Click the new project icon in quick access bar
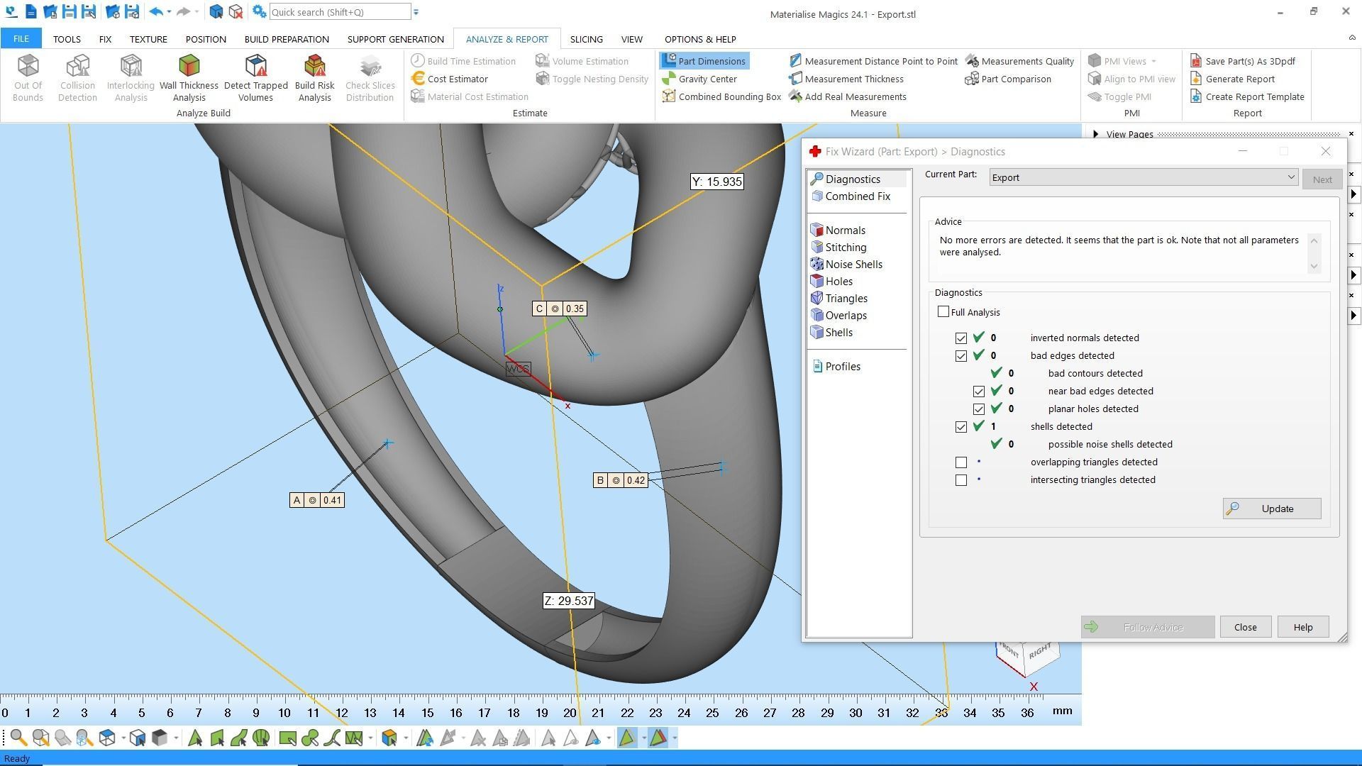1362x766 pixels. 31,12
